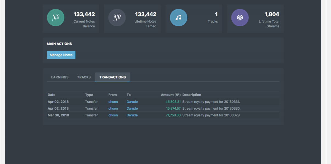331x164 pixels.
Task: Follow the Darude link for Mar 30, 2018
Action: click(132, 115)
